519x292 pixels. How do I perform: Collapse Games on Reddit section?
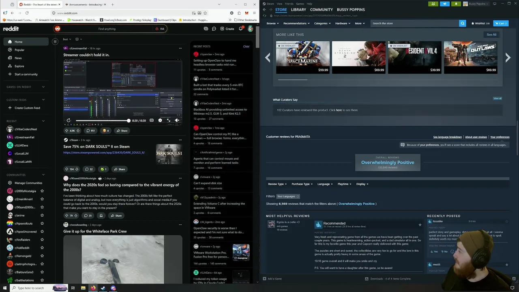(x=43, y=87)
